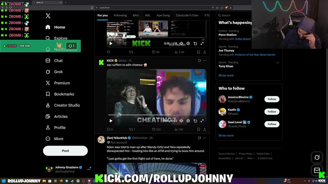Open the More menu in sidebar
Screen dimensions: 328x184
coord(54,139)
